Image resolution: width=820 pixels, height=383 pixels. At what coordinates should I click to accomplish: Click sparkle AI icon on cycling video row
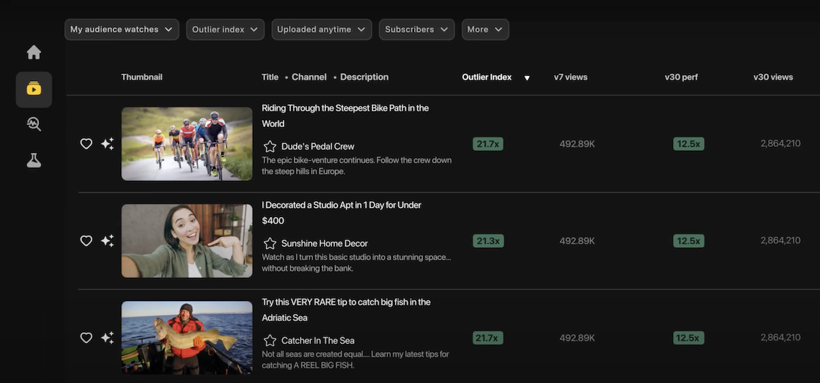point(107,144)
